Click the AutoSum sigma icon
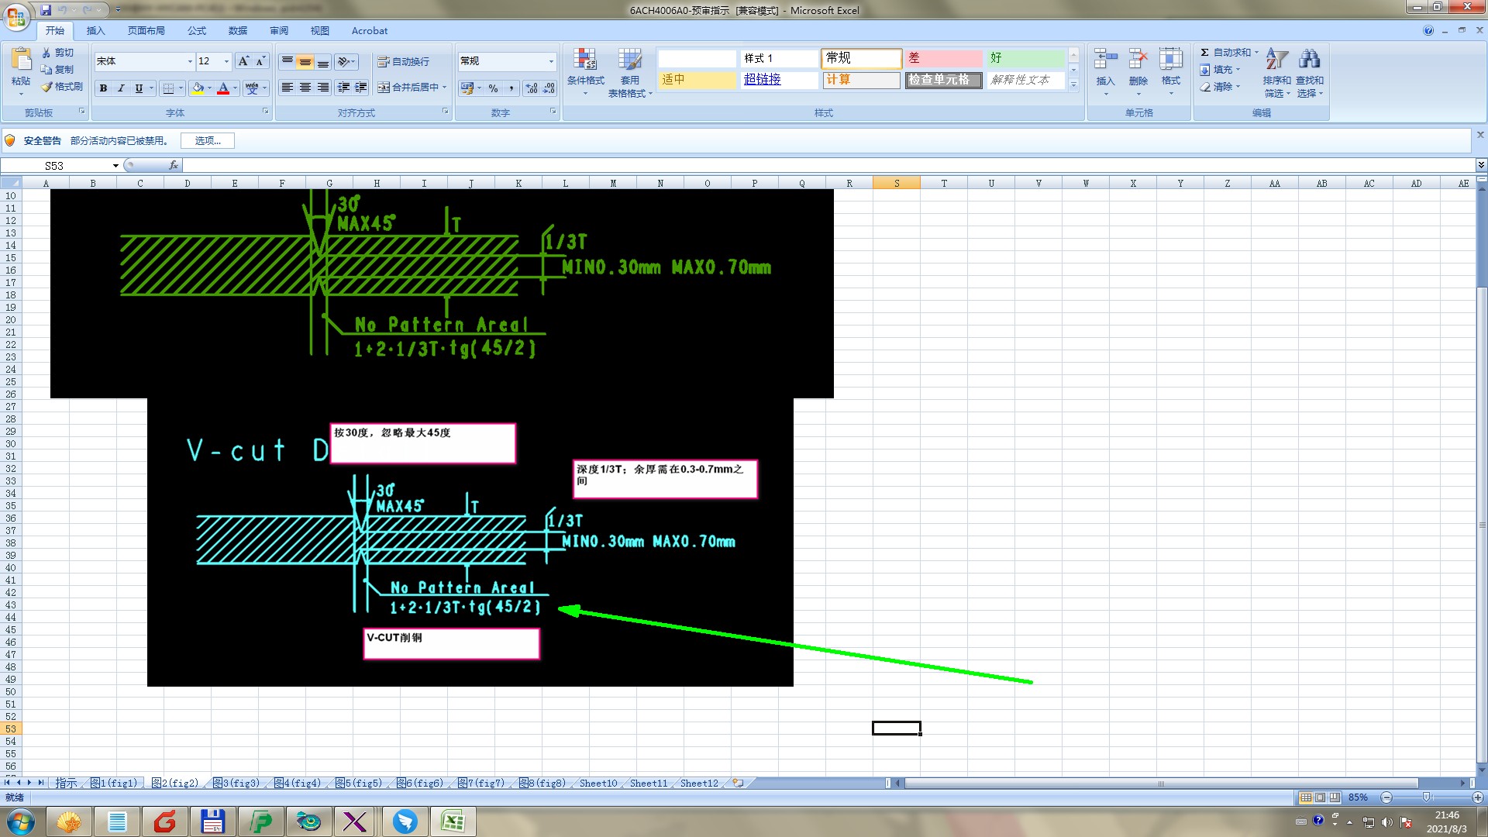1488x837 pixels. [x=1204, y=52]
